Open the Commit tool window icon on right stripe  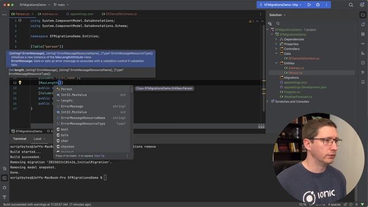pos(363,44)
